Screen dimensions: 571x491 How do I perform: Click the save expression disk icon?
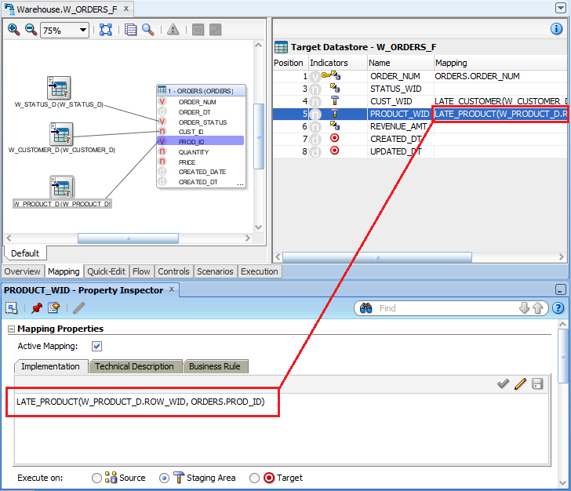pos(537,384)
